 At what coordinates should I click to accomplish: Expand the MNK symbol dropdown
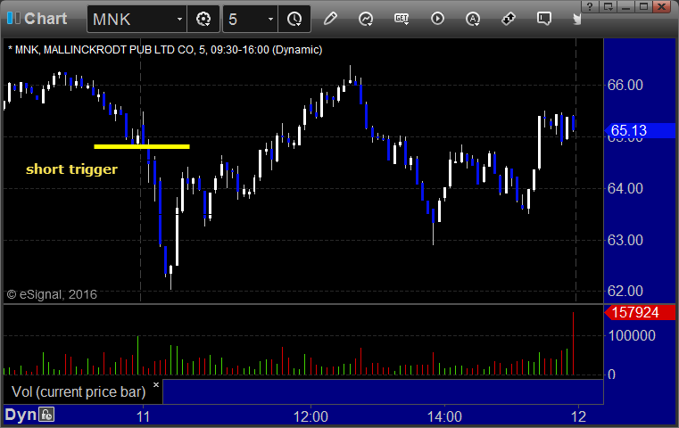179,19
